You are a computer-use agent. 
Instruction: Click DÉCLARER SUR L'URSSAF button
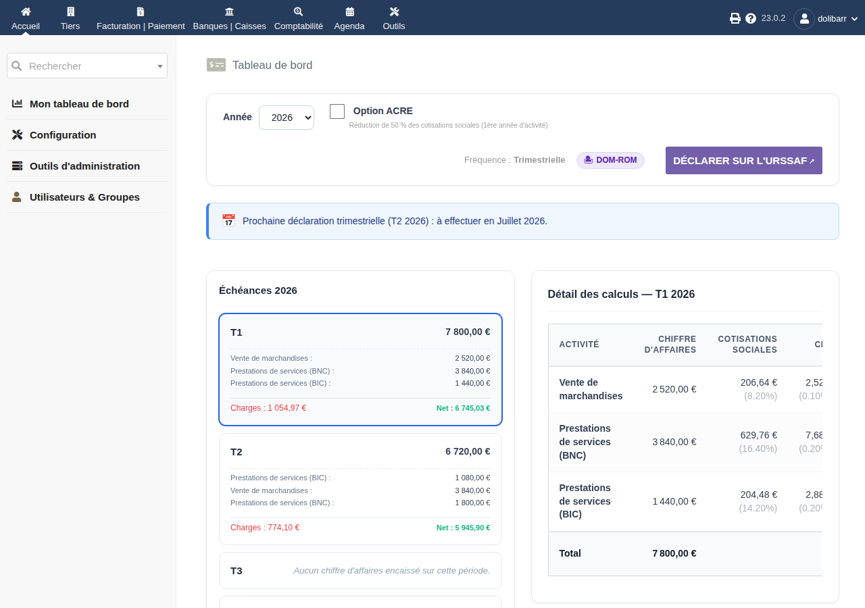point(744,161)
